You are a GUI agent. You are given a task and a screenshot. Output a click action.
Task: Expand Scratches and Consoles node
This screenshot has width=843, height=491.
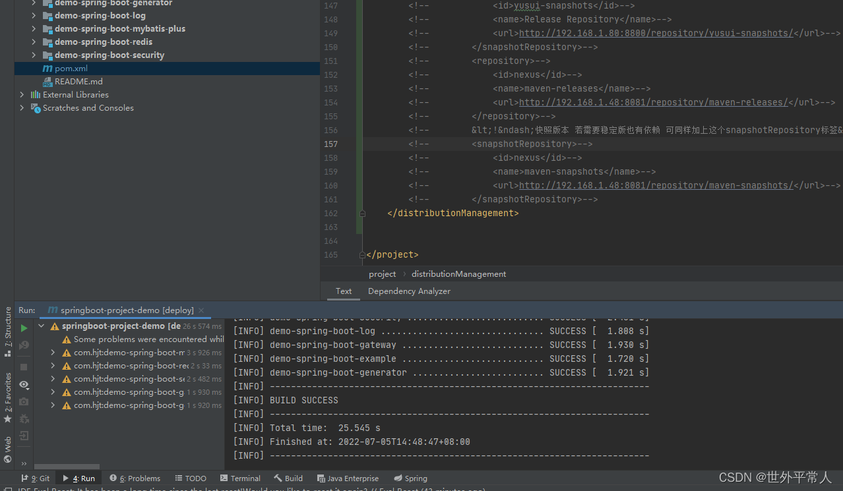coord(22,108)
